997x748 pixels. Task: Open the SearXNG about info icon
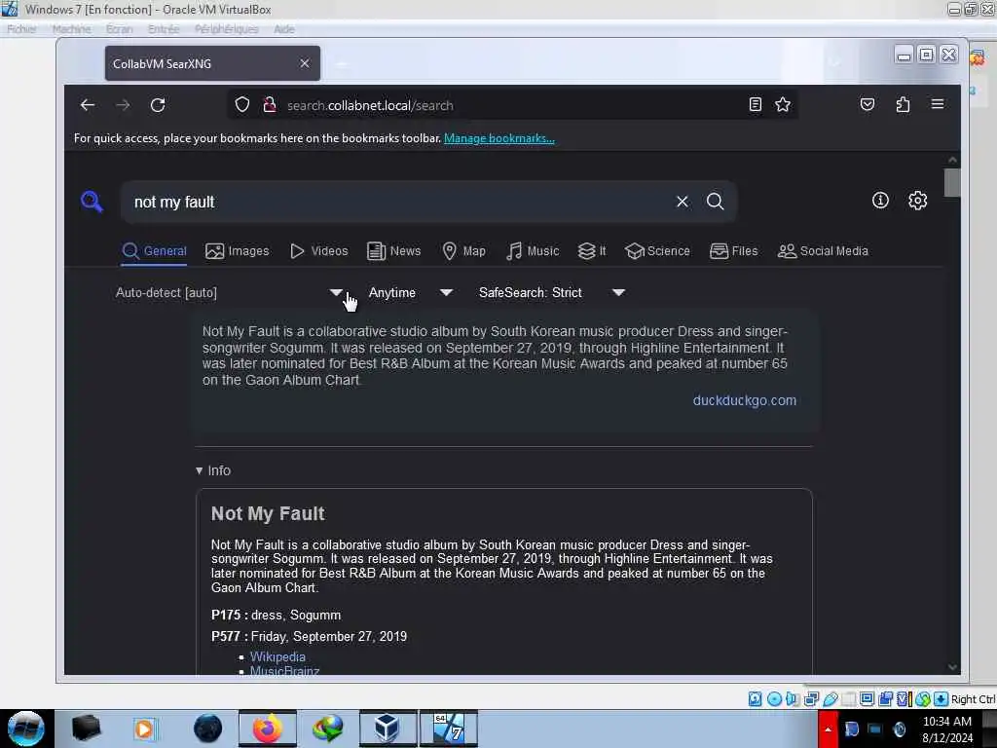[880, 201]
